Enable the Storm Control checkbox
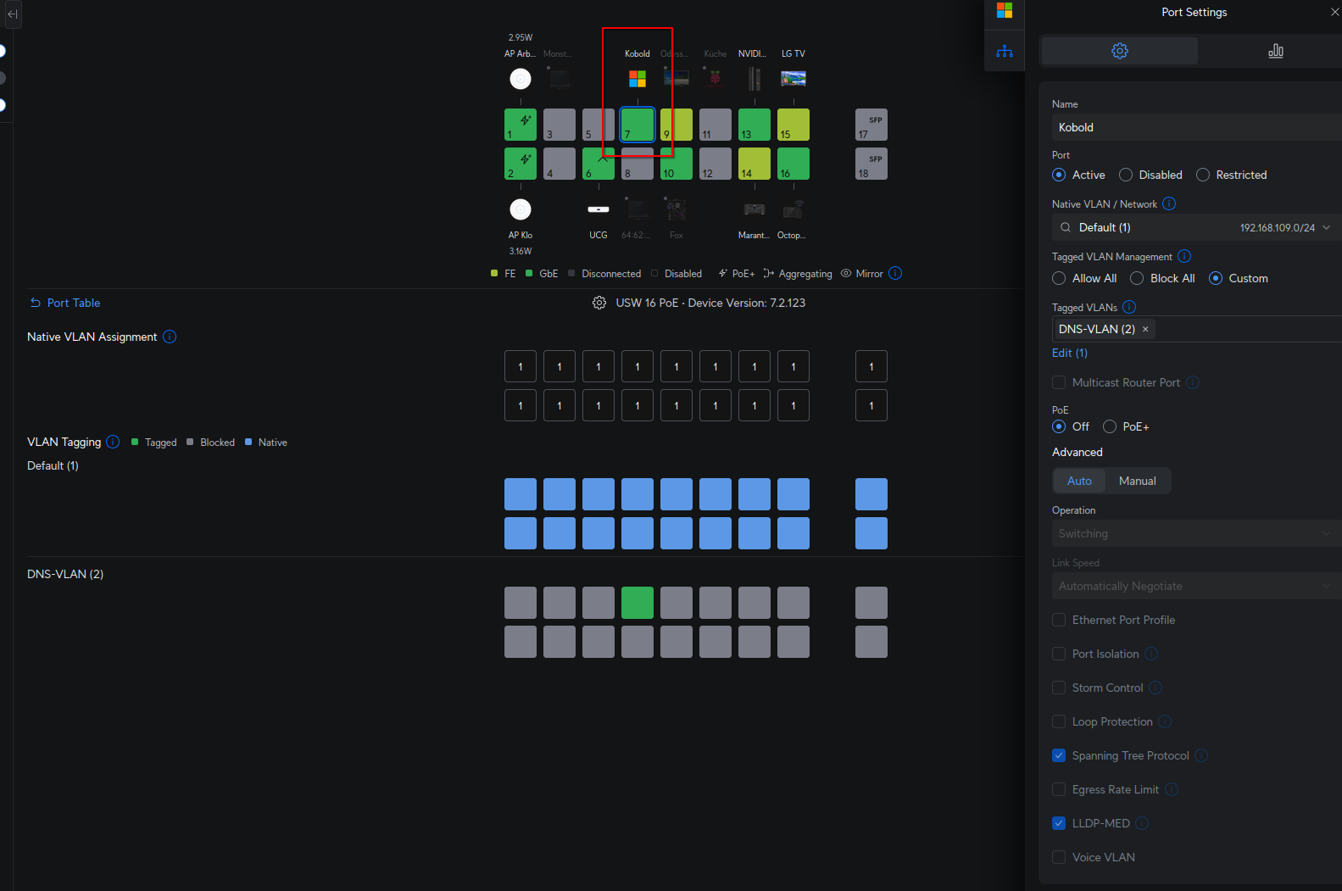Image resolution: width=1342 pixels, height=891 pixels. [x=1059, y=688]
